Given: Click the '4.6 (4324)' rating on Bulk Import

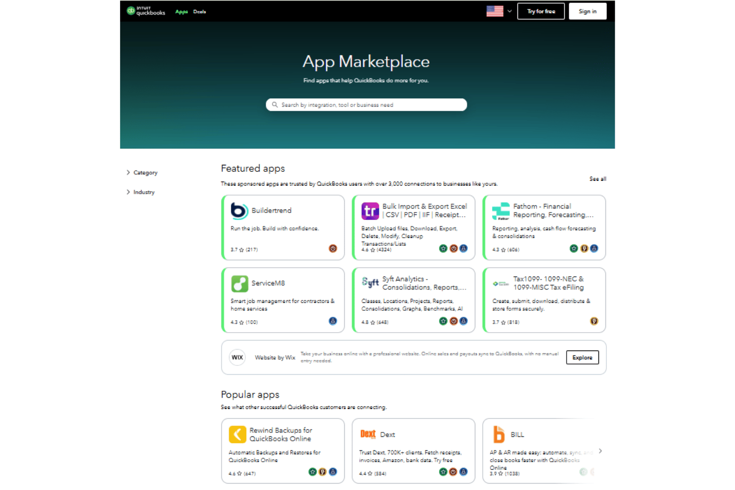Looking at the screenshot, I should [376, 250].
